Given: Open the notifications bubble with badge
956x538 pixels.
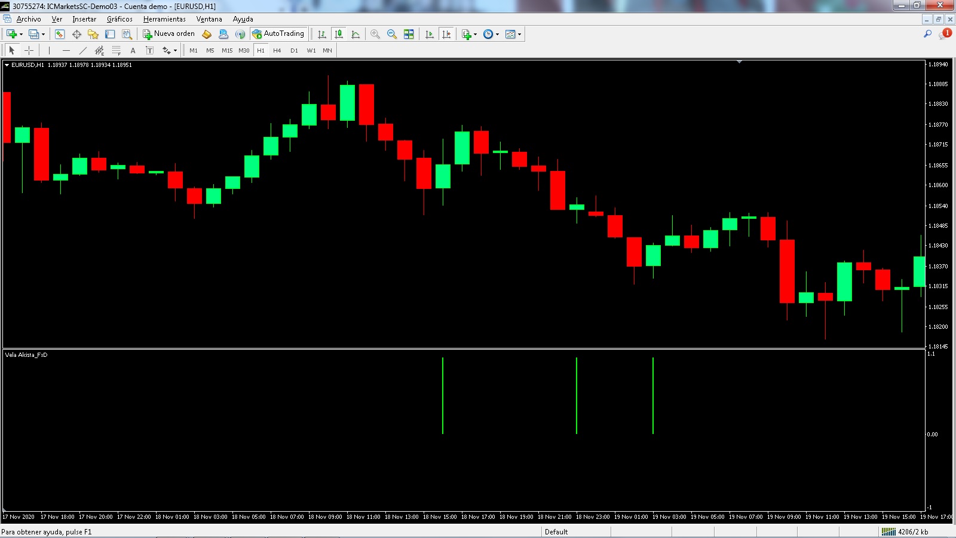Looking at the screenshot, I should click(945, 34).
